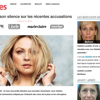
Task: Click the moustique speech-bubble logo
Action: 57,27
